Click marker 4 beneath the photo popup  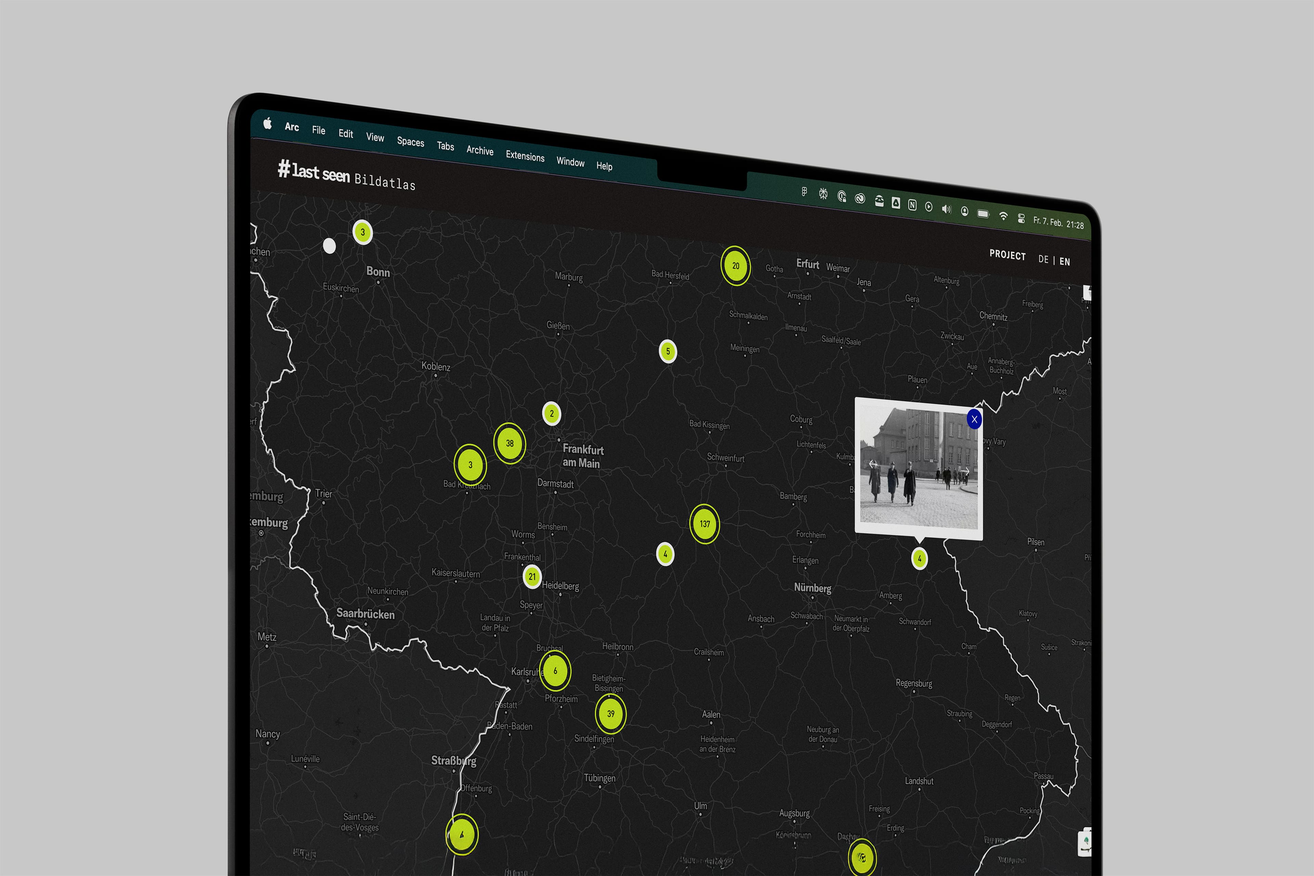click(x=919, y=559)
